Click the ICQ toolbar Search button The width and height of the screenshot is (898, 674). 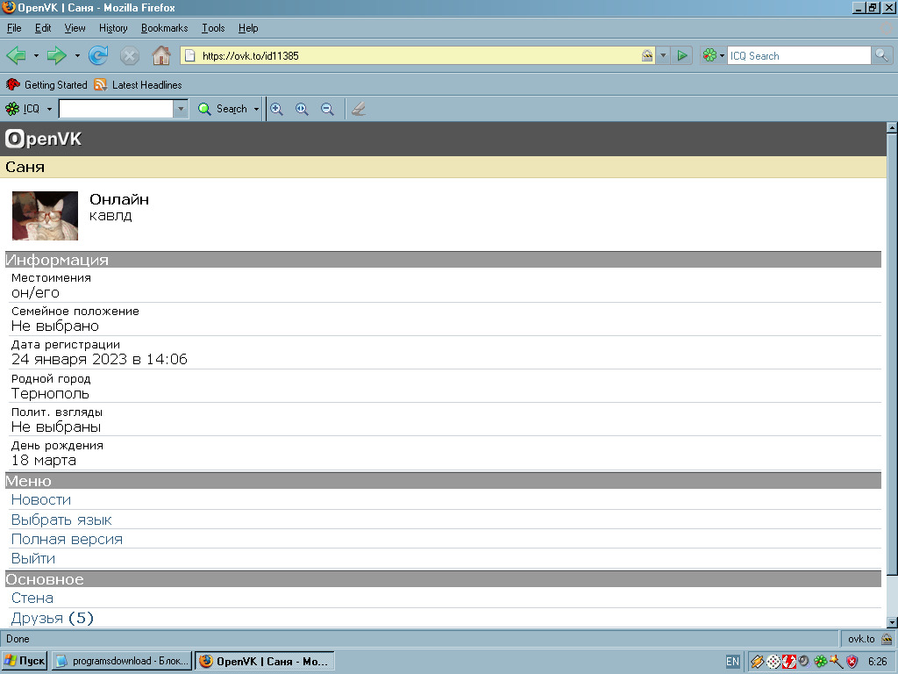[223, 109]
